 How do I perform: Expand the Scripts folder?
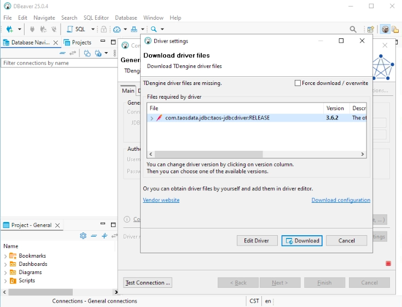[5, 281]
